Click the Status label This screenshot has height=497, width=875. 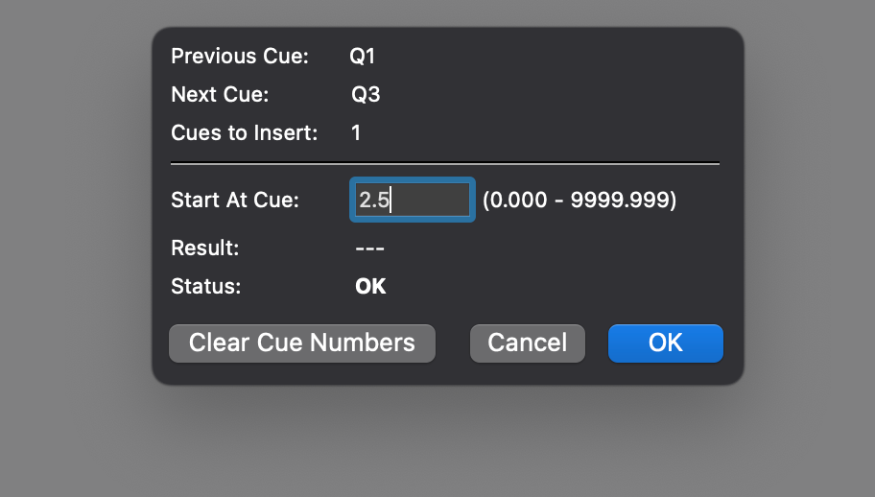coord(205,286)
